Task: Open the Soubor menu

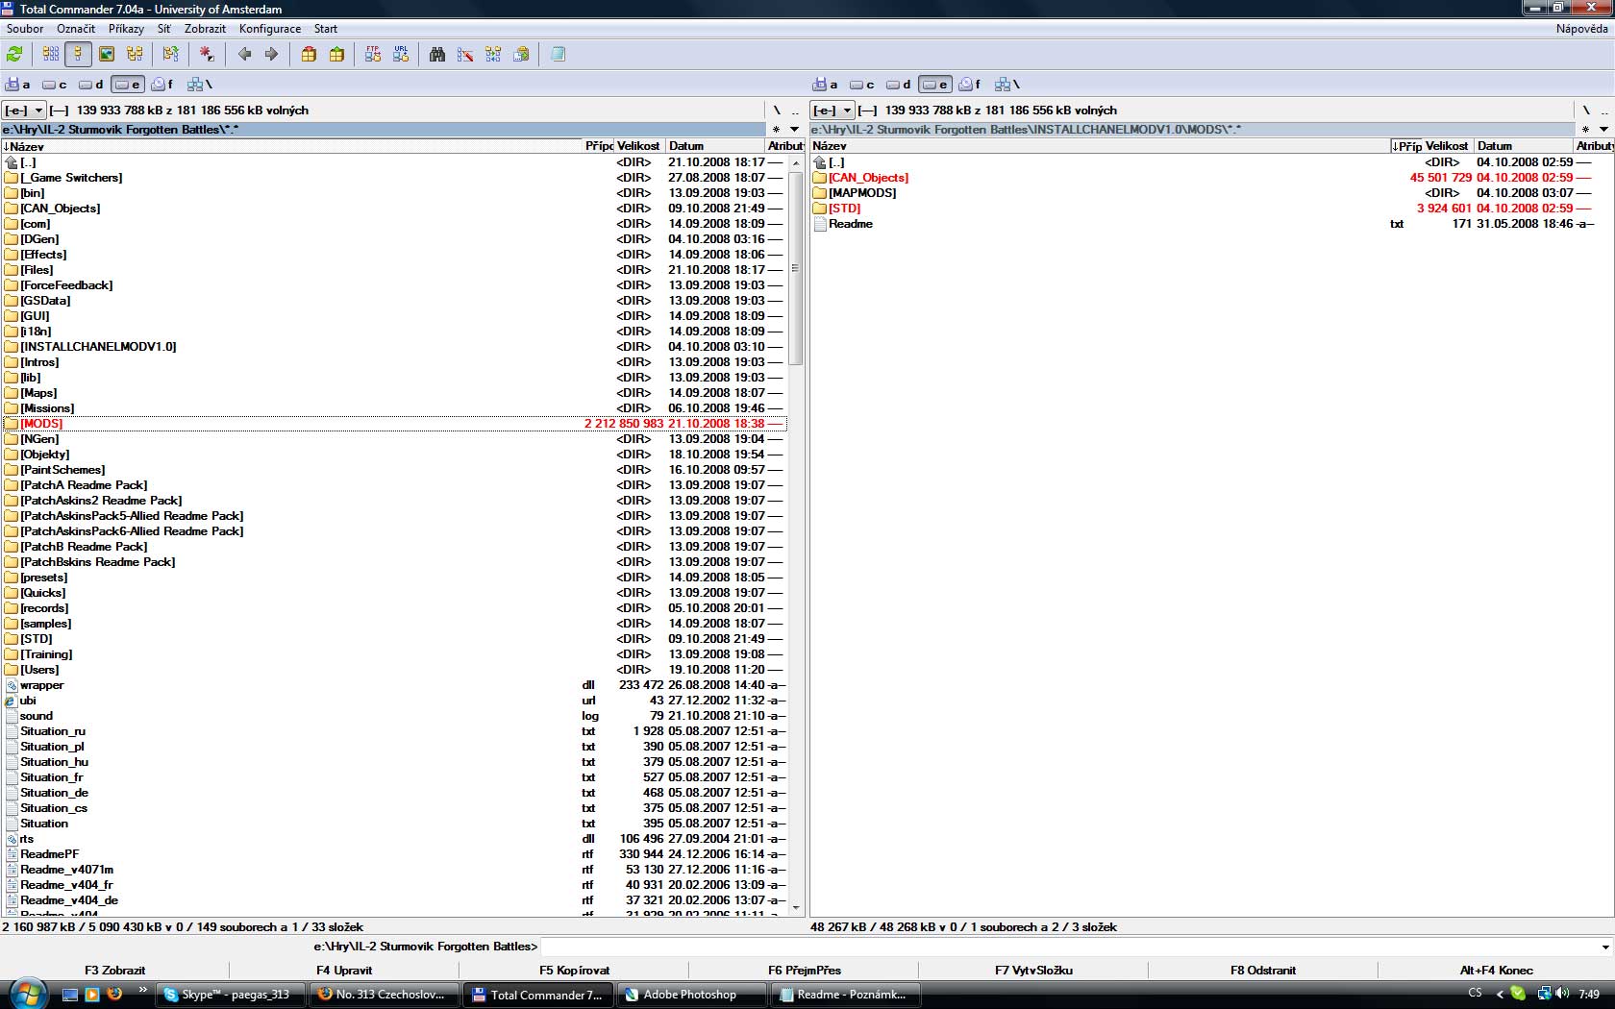Action: click(x=25, y=29)
